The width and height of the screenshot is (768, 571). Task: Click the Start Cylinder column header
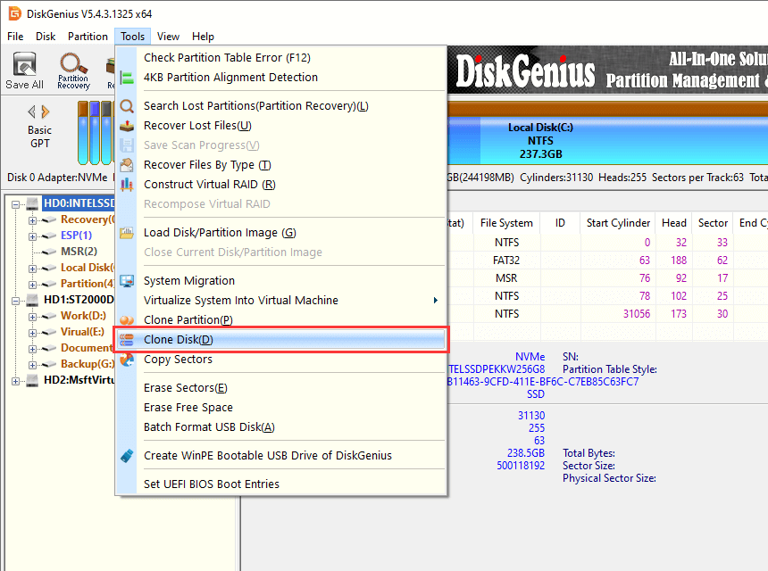point(618,223)
